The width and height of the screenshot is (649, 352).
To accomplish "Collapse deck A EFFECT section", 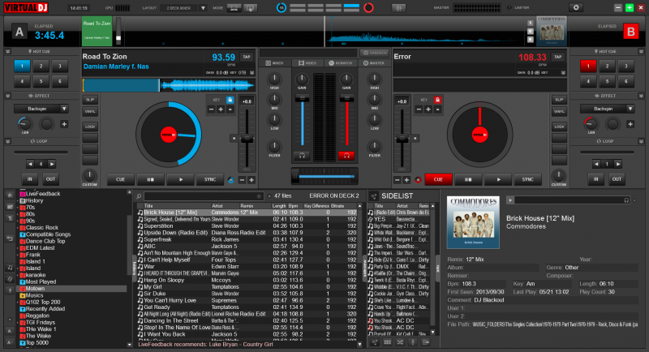I will (x=7, y=96).
